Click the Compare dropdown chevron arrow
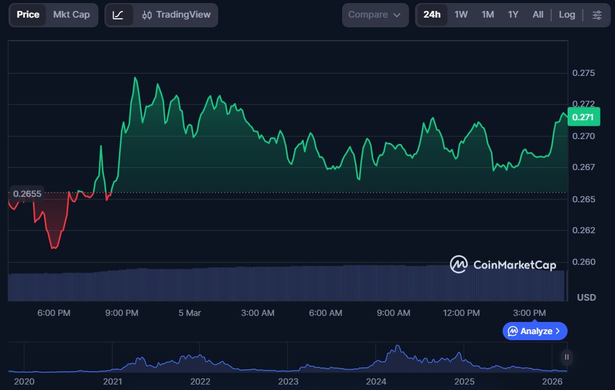615x390 pixels. coord(397,15)
